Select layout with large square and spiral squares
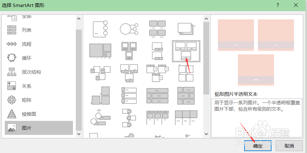The width and height of the screenshot is (307, 153). [101, 51]
